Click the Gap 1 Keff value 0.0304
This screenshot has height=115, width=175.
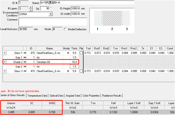click(154, 112)
